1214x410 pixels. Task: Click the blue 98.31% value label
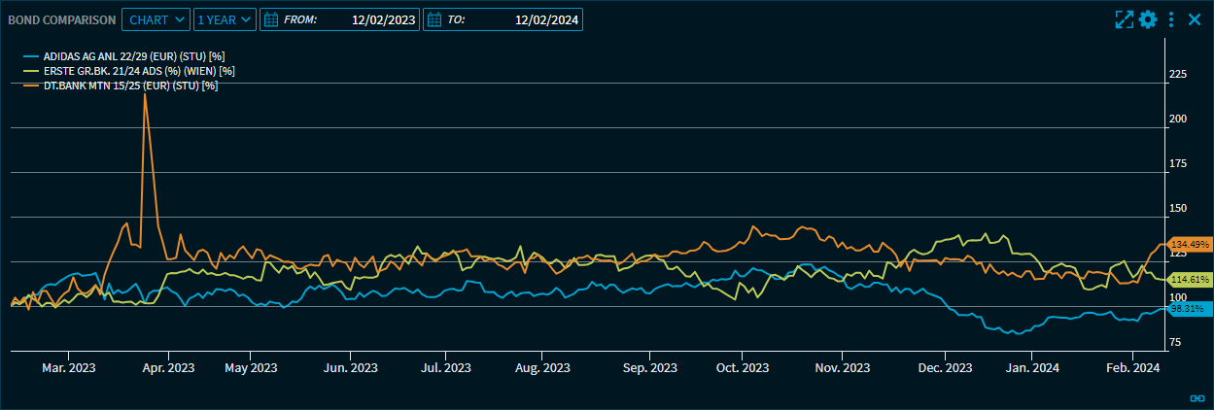1187,308
